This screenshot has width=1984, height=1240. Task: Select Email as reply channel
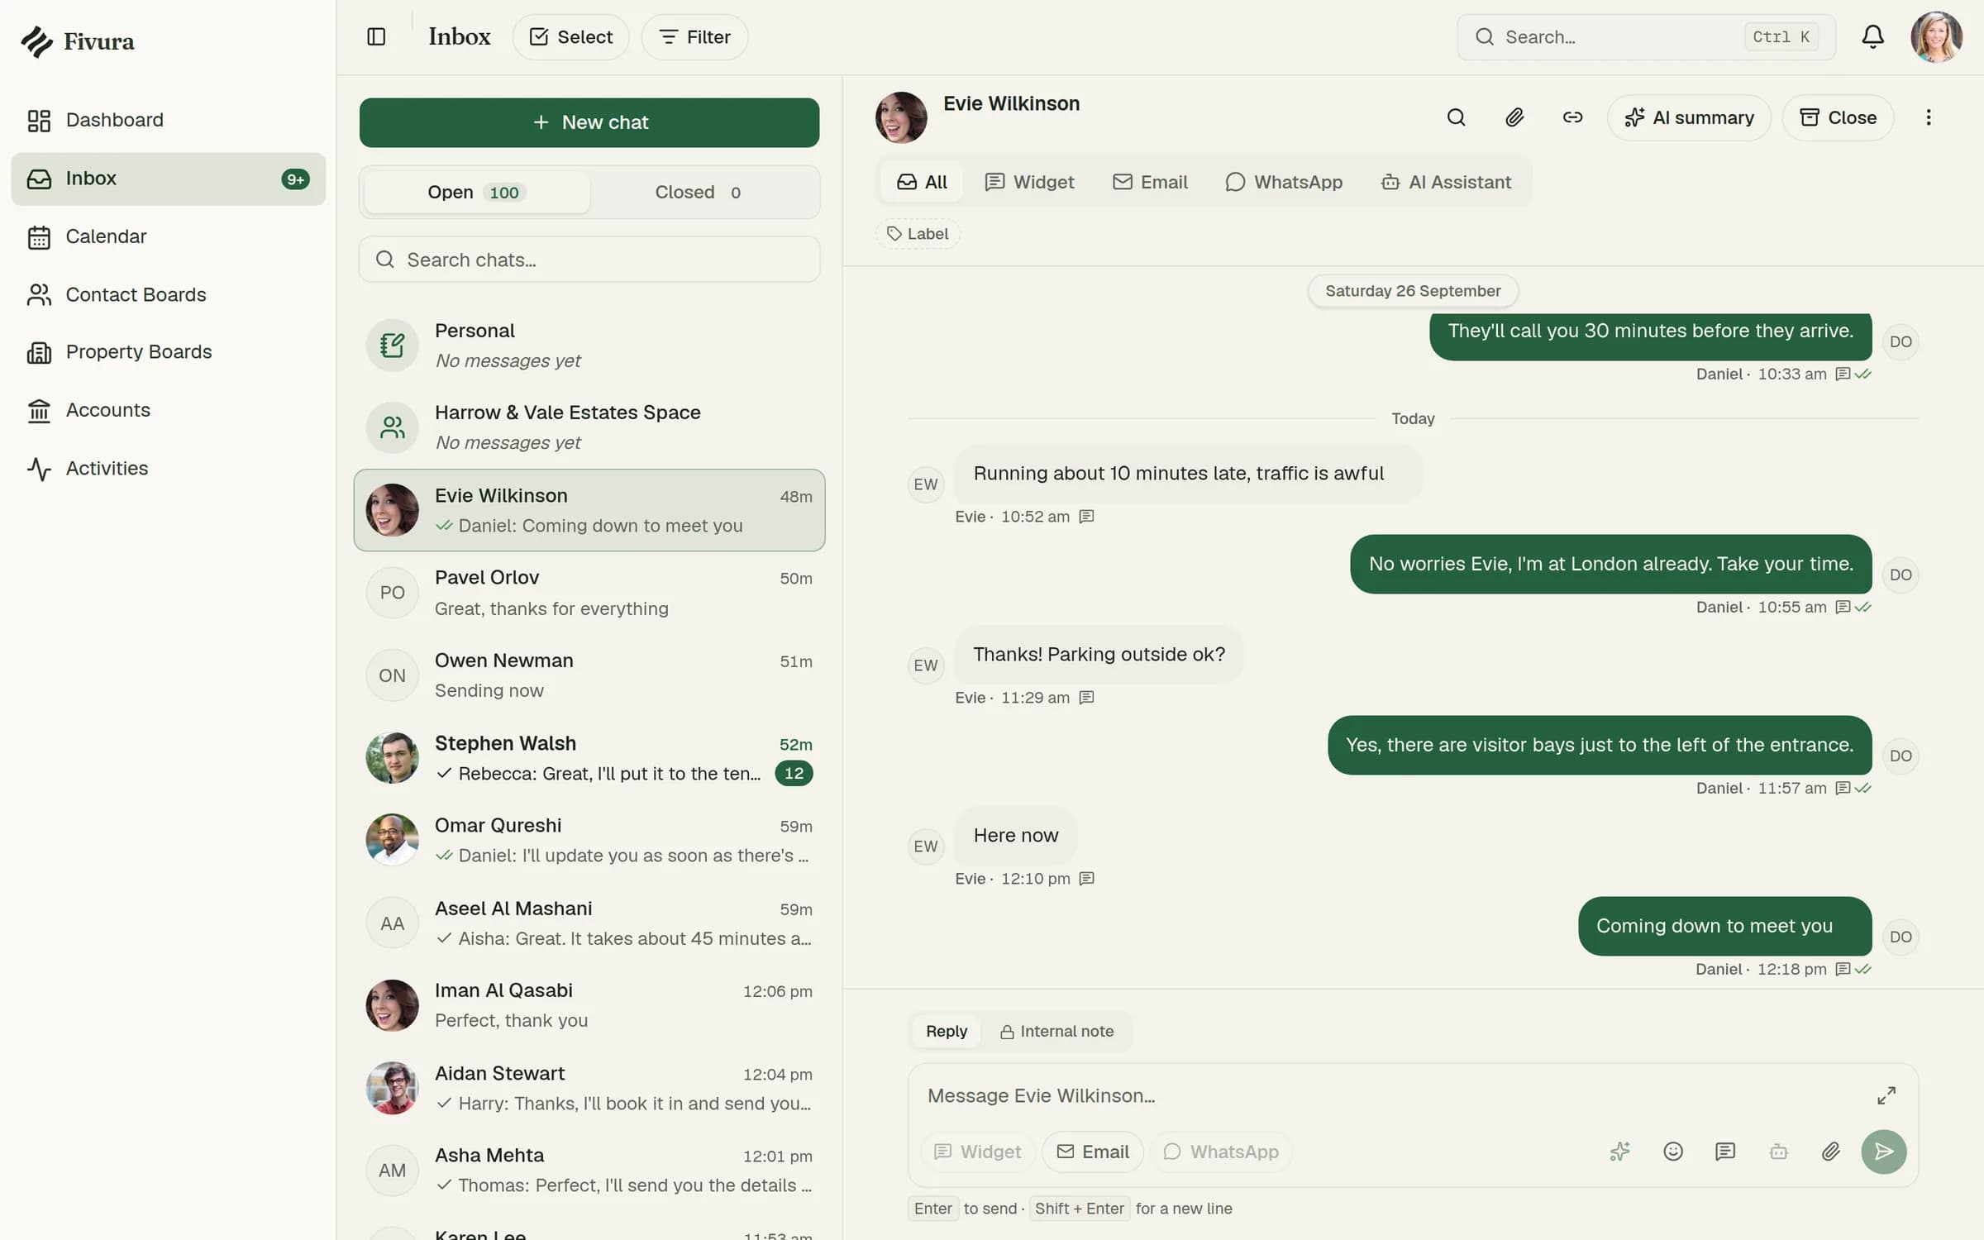1092,1152
